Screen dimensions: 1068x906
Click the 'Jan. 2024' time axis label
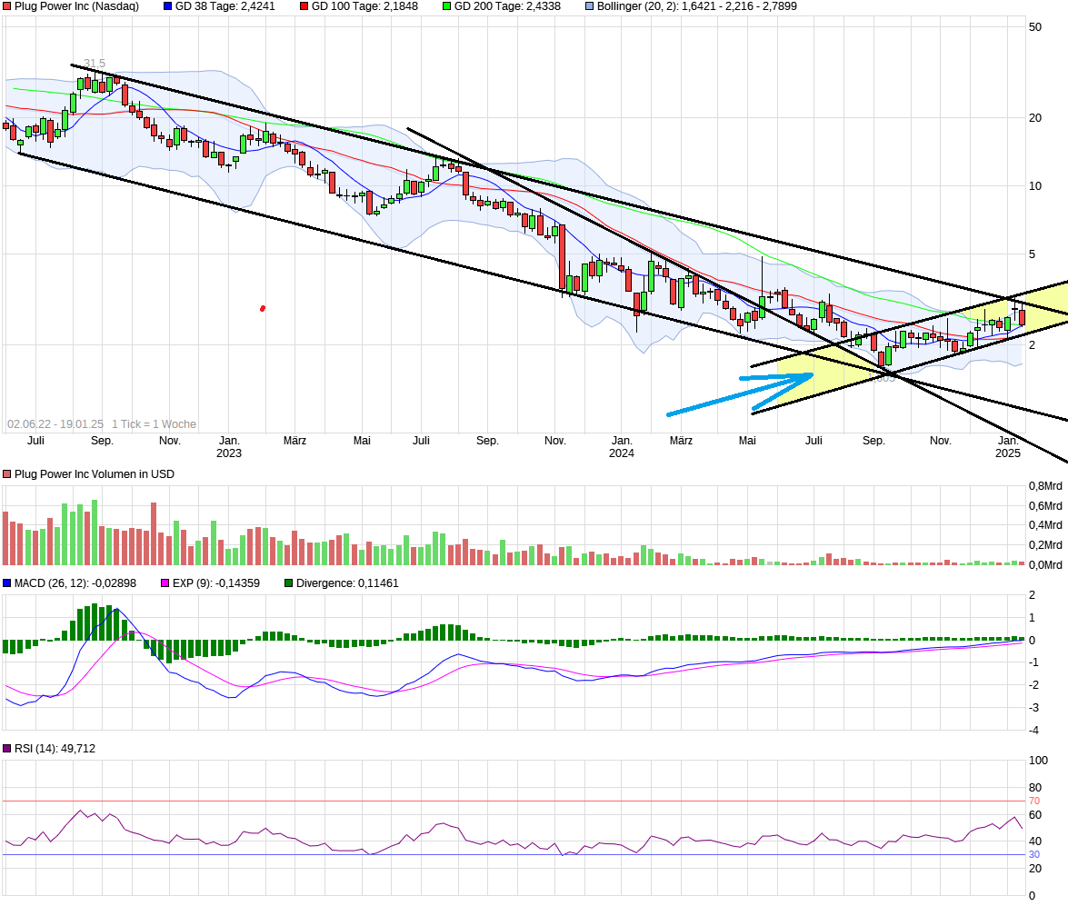(x=621, y=447)
